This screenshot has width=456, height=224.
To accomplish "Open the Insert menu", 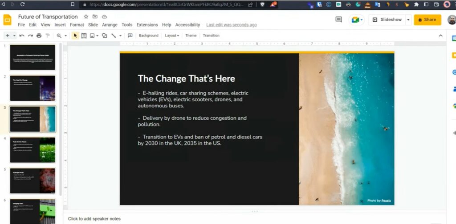I will [60, 25].
